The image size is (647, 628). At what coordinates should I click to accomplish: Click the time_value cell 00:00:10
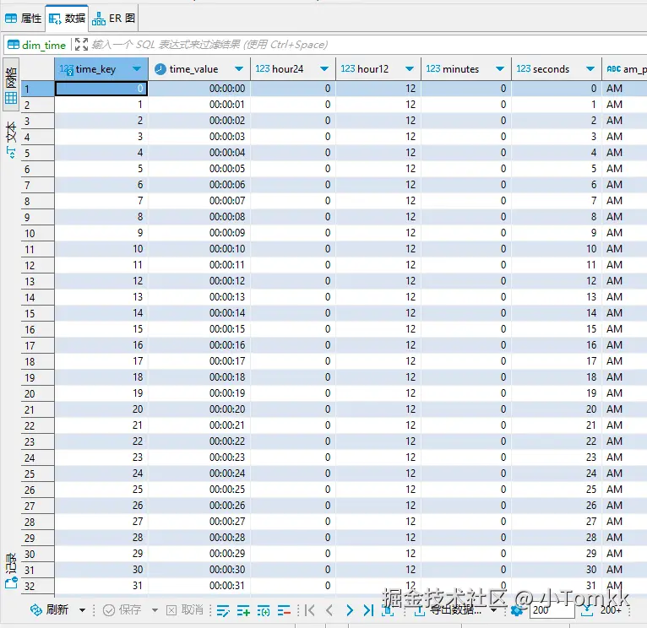(x=199, y=249)
